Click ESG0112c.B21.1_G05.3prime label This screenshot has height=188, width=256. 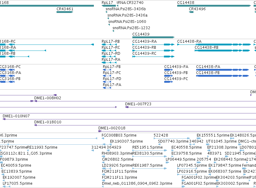coord(26,154)
